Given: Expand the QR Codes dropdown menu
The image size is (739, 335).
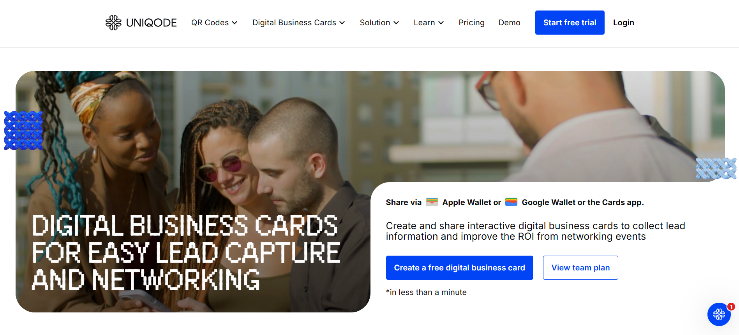Looking at the screenshot, I should (x=214, y=23).
